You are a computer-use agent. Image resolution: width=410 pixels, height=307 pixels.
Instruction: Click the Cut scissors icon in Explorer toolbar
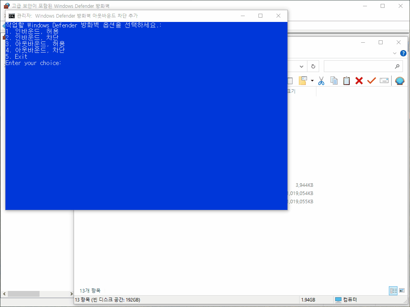tap(321, 81)
